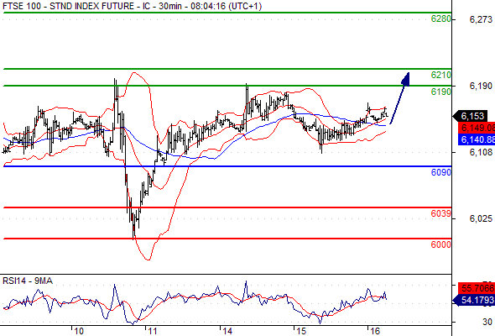
Task: Click the red 6,149.08 moving average tag
Action: point(477,128)
